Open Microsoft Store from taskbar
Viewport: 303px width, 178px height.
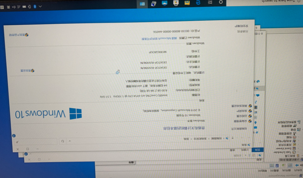pyautogui.click(x=176, y=3)
